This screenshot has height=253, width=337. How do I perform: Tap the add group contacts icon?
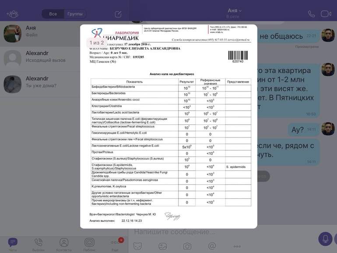(13, 14)
